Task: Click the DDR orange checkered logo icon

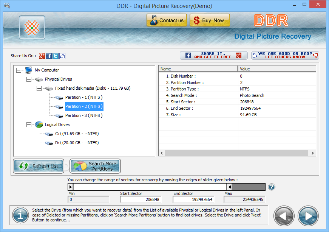Action: point(32,28)
